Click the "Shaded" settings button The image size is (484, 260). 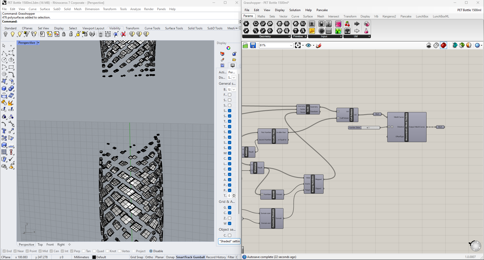(x=229, y=241)
